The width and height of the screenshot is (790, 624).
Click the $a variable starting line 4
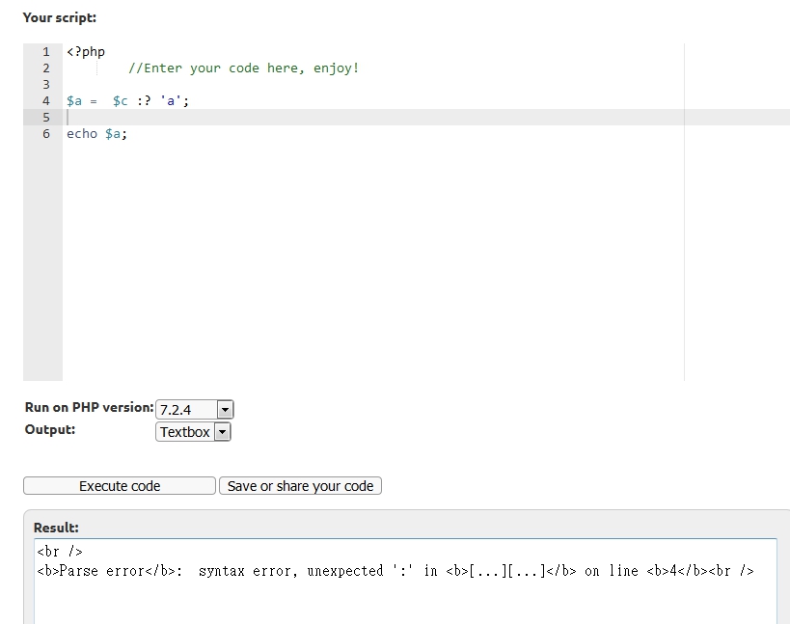point(74,101)
